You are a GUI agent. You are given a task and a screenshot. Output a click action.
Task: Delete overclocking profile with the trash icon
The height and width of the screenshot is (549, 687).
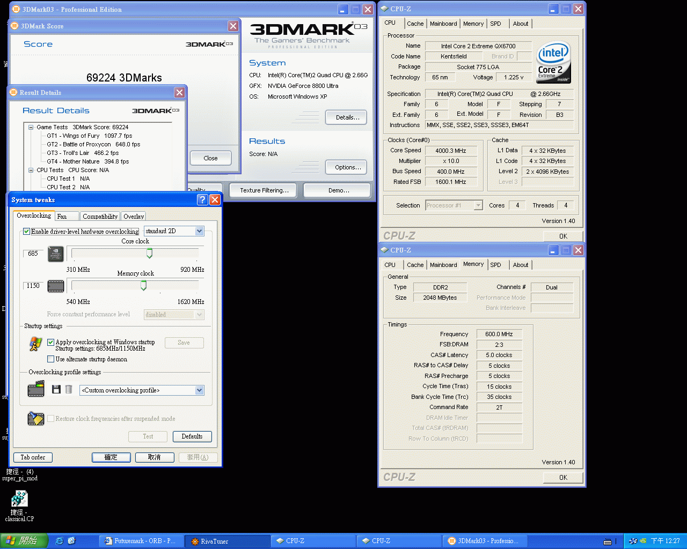click(x=69, y=389)
